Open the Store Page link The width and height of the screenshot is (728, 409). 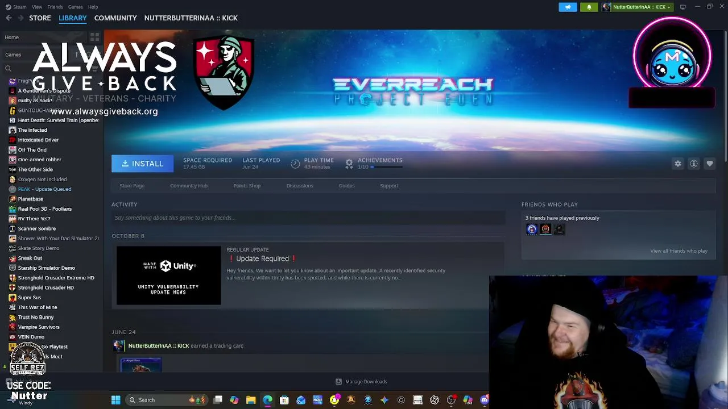132,186
